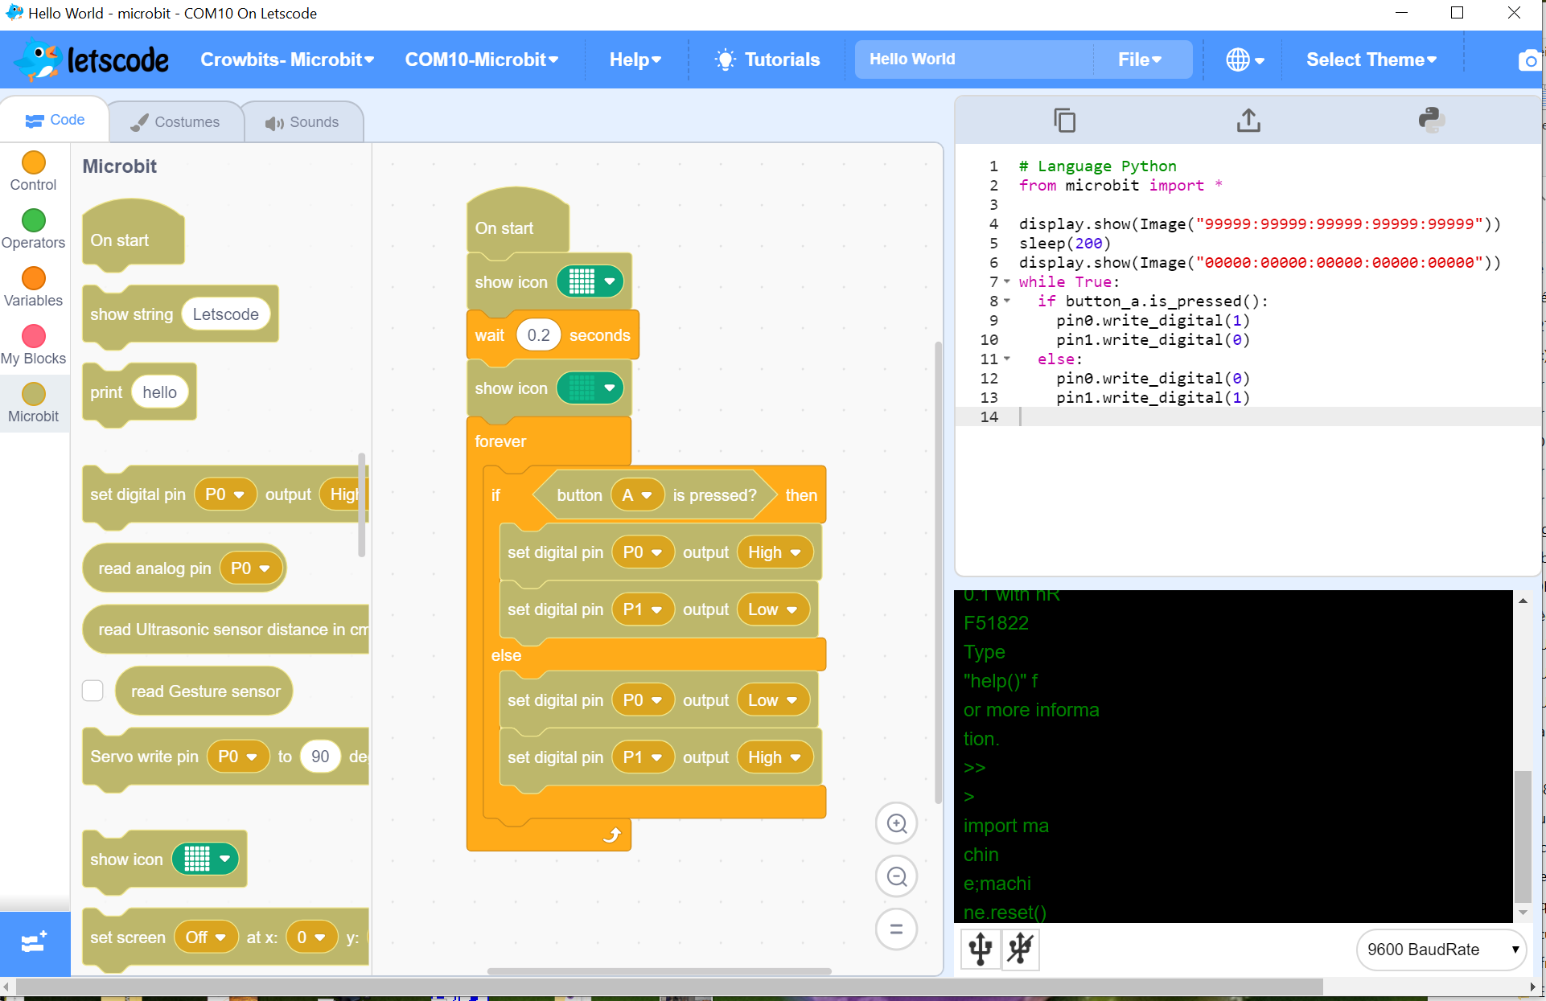Click the USB disconnect icon
This screenshot has height=1001, width=1546.
1021,949
